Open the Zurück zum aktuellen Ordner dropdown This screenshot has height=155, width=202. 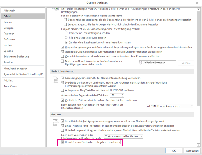coord(123,136)
